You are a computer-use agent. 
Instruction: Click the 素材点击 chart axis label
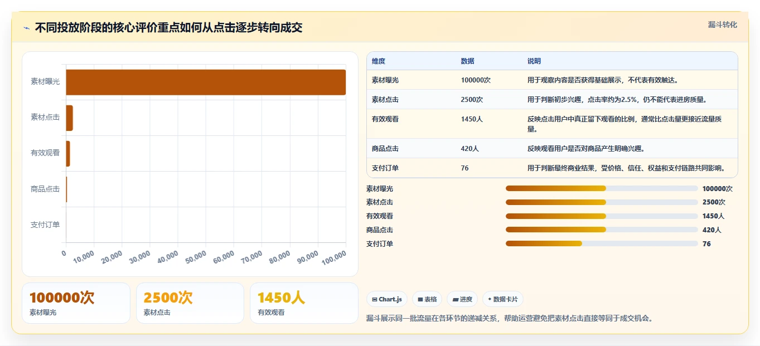pos(45,118)
